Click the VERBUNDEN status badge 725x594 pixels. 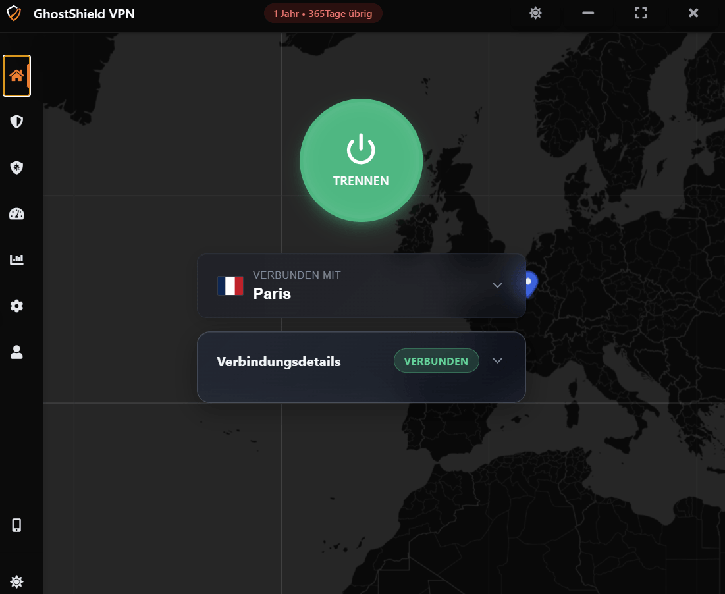tap(436, 360)
